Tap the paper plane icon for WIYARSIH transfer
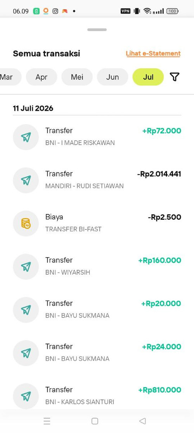Screen dimensions: 194x433 click(x=26, y=266)
